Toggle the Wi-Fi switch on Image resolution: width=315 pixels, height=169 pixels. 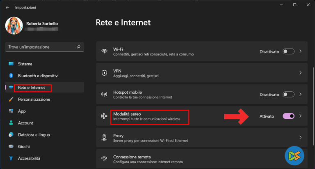288,51
